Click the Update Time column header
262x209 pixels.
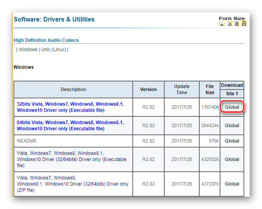coord(182,90)
